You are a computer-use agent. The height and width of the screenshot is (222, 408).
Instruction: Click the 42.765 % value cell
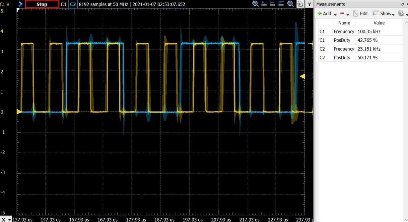pyautogui.click(x=379, y=40)
